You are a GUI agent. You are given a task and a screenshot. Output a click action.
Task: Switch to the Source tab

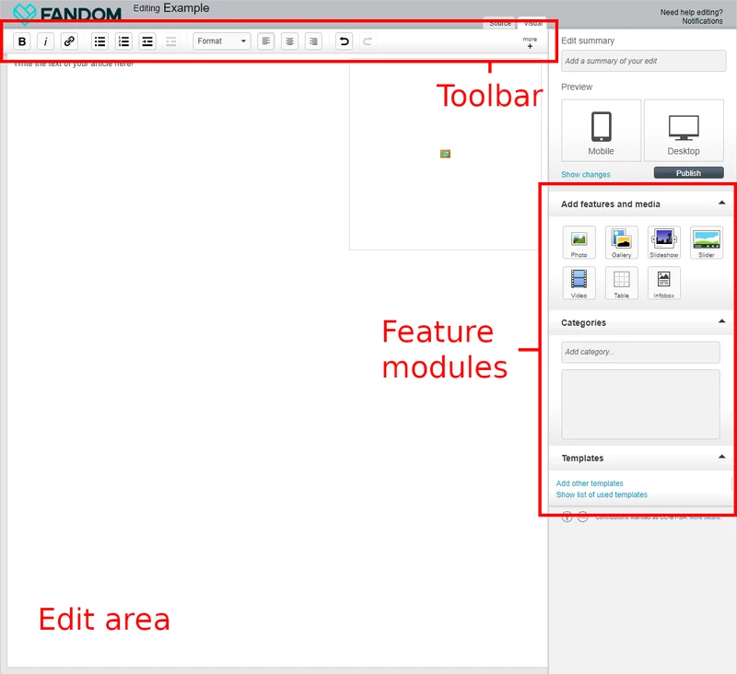[499, 23]
